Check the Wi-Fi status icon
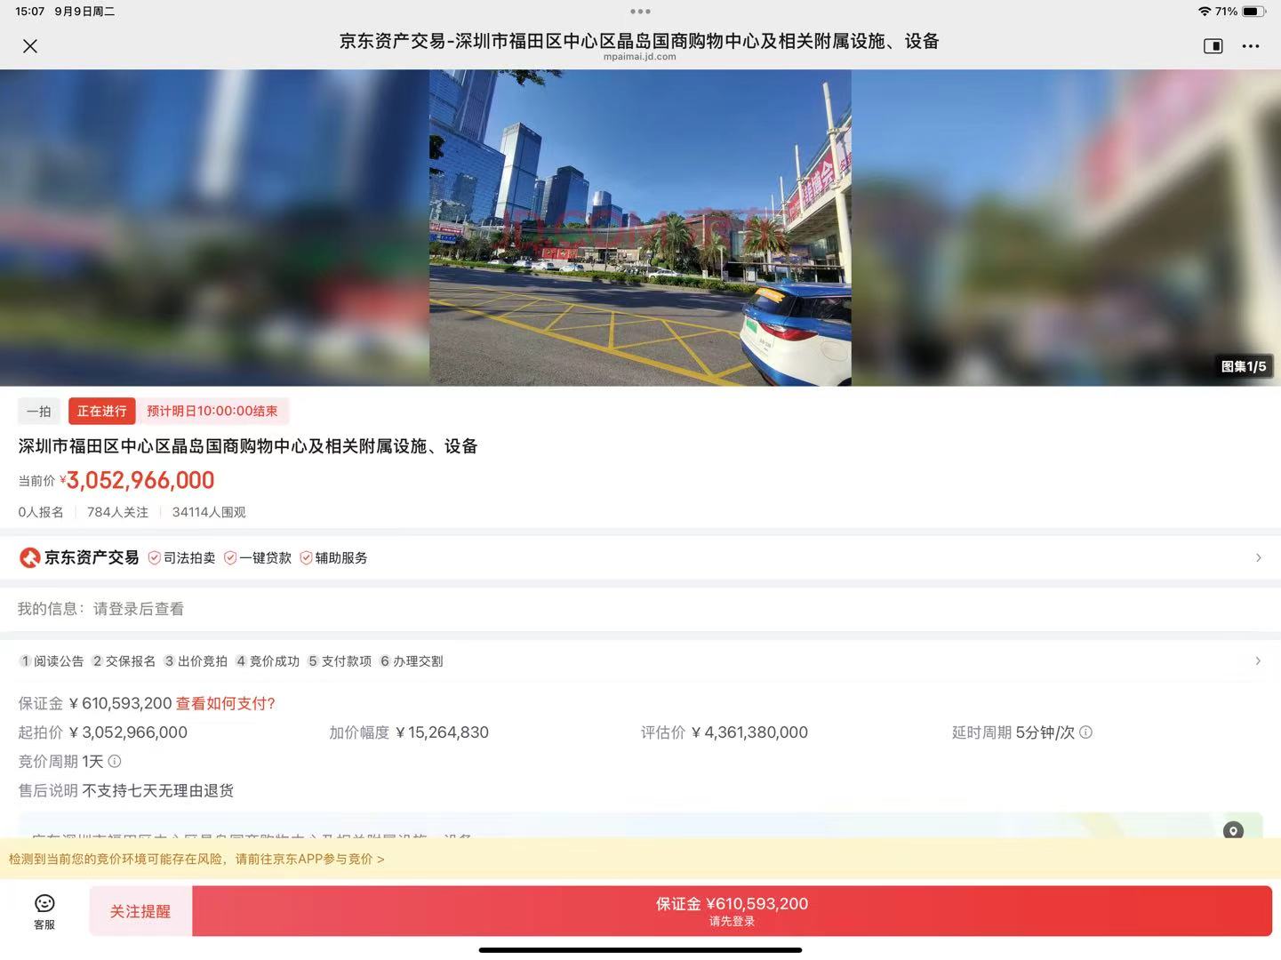This screenshot has height=960, width=1281. (1205, 12)
